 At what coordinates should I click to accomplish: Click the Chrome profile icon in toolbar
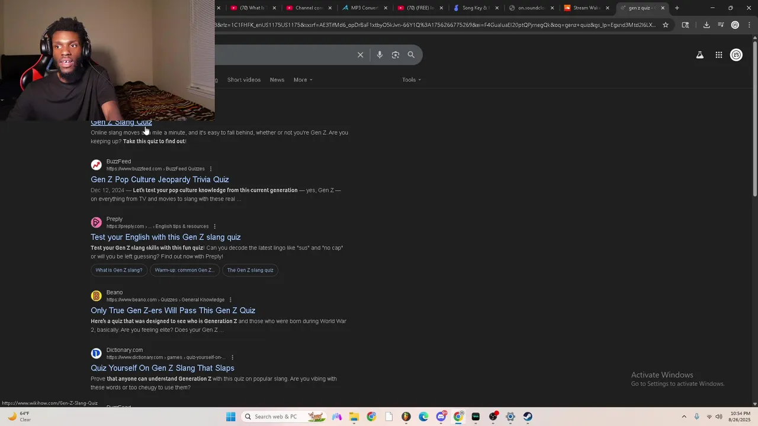(x=735, y=25)
